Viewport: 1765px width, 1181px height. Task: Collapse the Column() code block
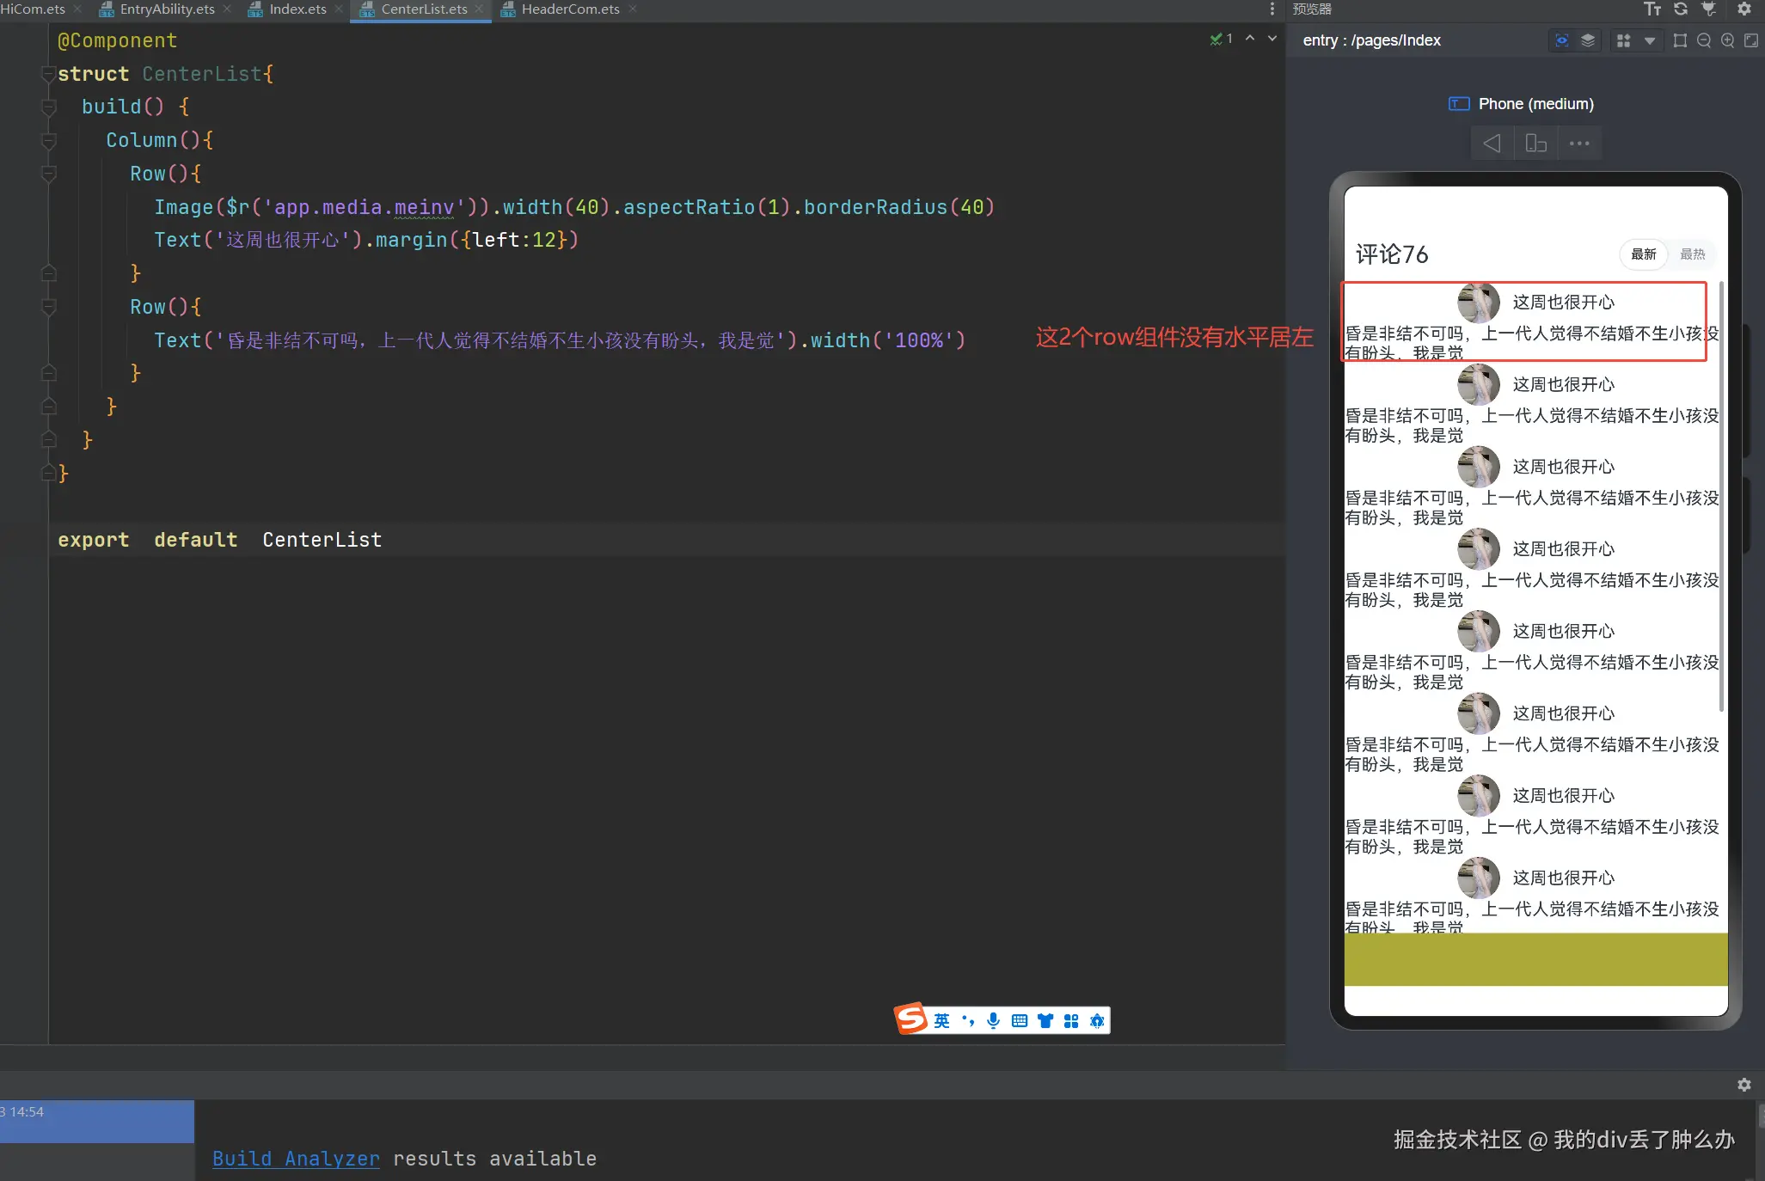[x=49, y=140]
